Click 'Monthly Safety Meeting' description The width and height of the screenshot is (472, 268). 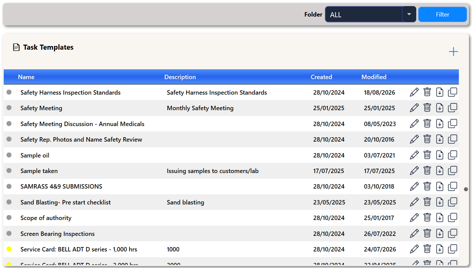coord(200,108)
